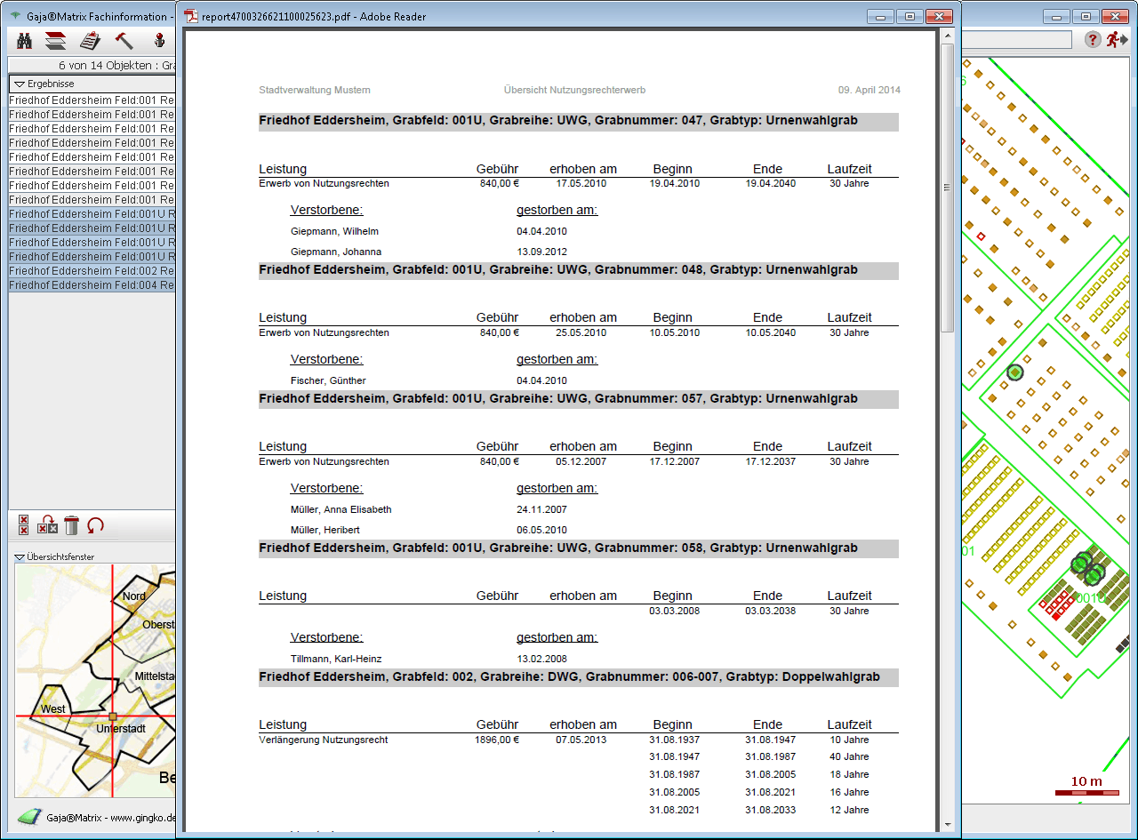
Task: Click the invert selection icon
Action: point(48,525)
